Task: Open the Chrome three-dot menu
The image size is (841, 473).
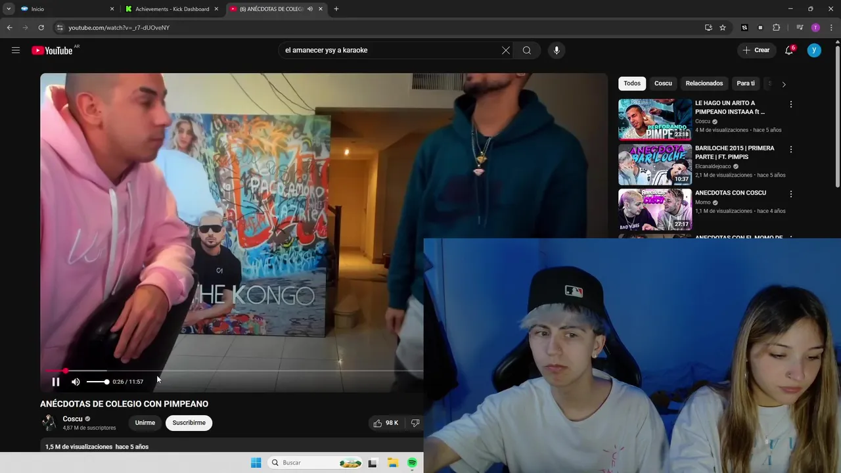Action: coord(831,28)
